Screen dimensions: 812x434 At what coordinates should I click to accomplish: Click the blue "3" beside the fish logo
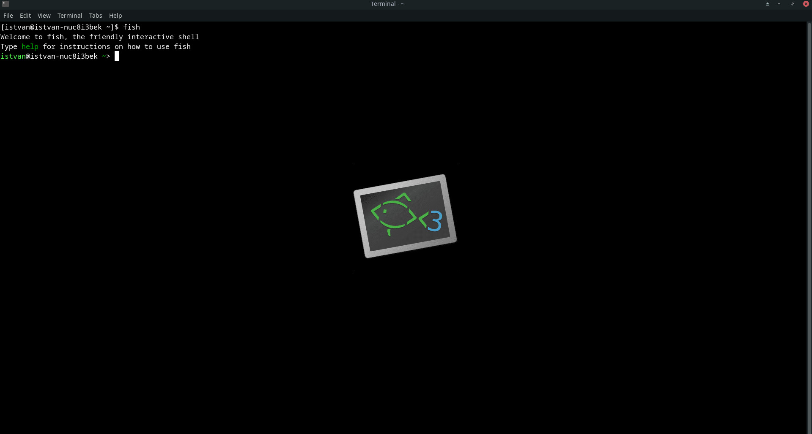435,220
